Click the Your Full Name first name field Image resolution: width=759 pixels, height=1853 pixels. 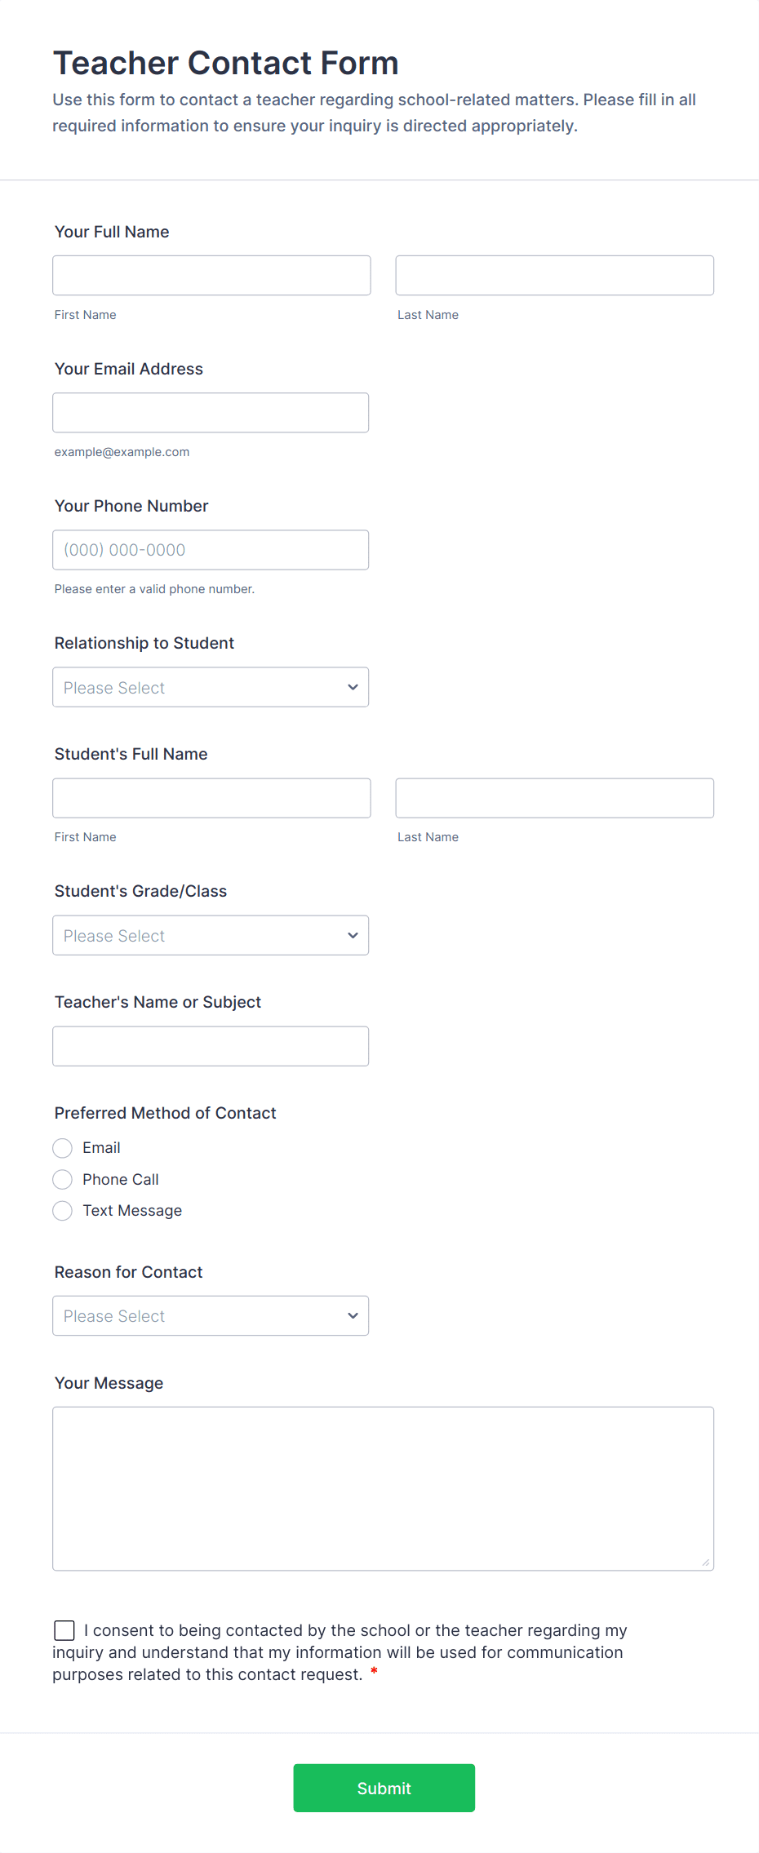point(211,275)
